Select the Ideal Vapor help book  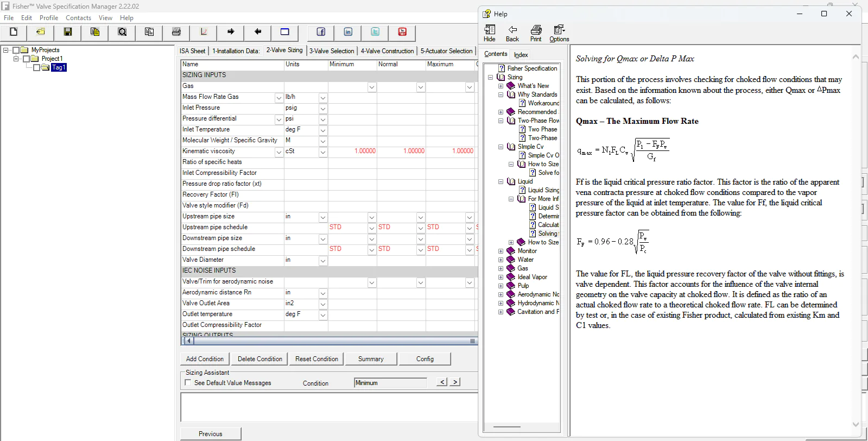click(x=533, y=277)
